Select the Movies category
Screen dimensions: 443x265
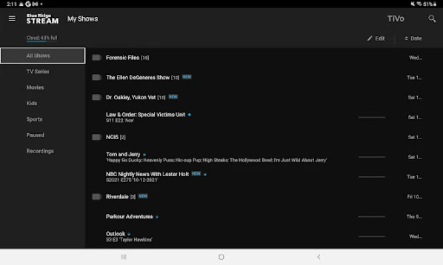[x=35, y=87]
